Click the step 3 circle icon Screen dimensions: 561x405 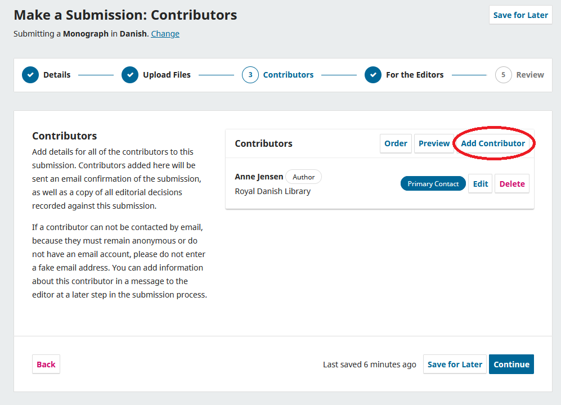point(250,75)
